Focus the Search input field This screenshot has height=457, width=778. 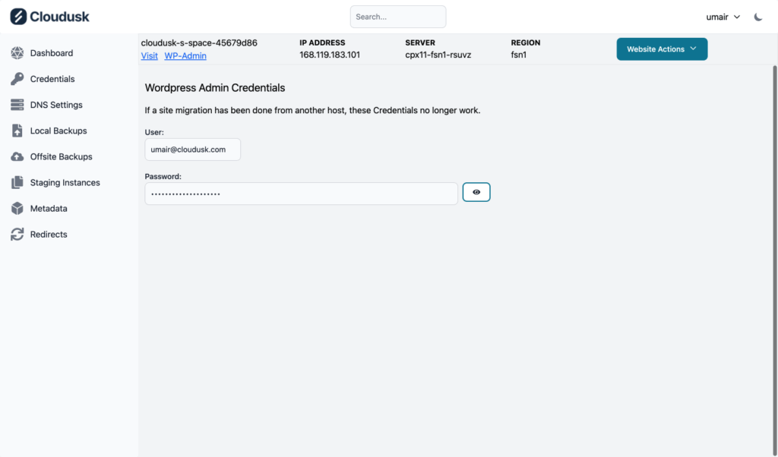[x=398, y=17]
